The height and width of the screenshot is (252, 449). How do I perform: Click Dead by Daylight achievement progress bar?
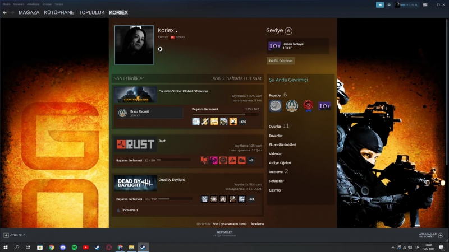click(175, 199)
